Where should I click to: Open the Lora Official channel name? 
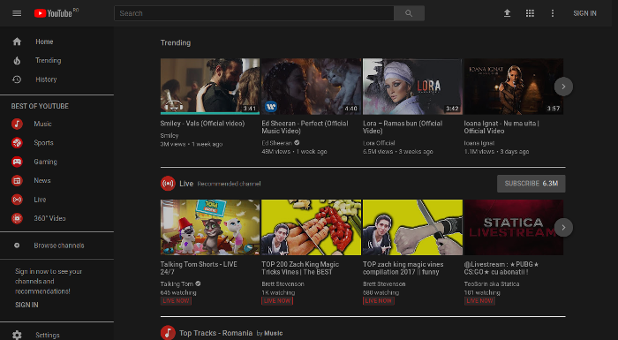[379, 143]
